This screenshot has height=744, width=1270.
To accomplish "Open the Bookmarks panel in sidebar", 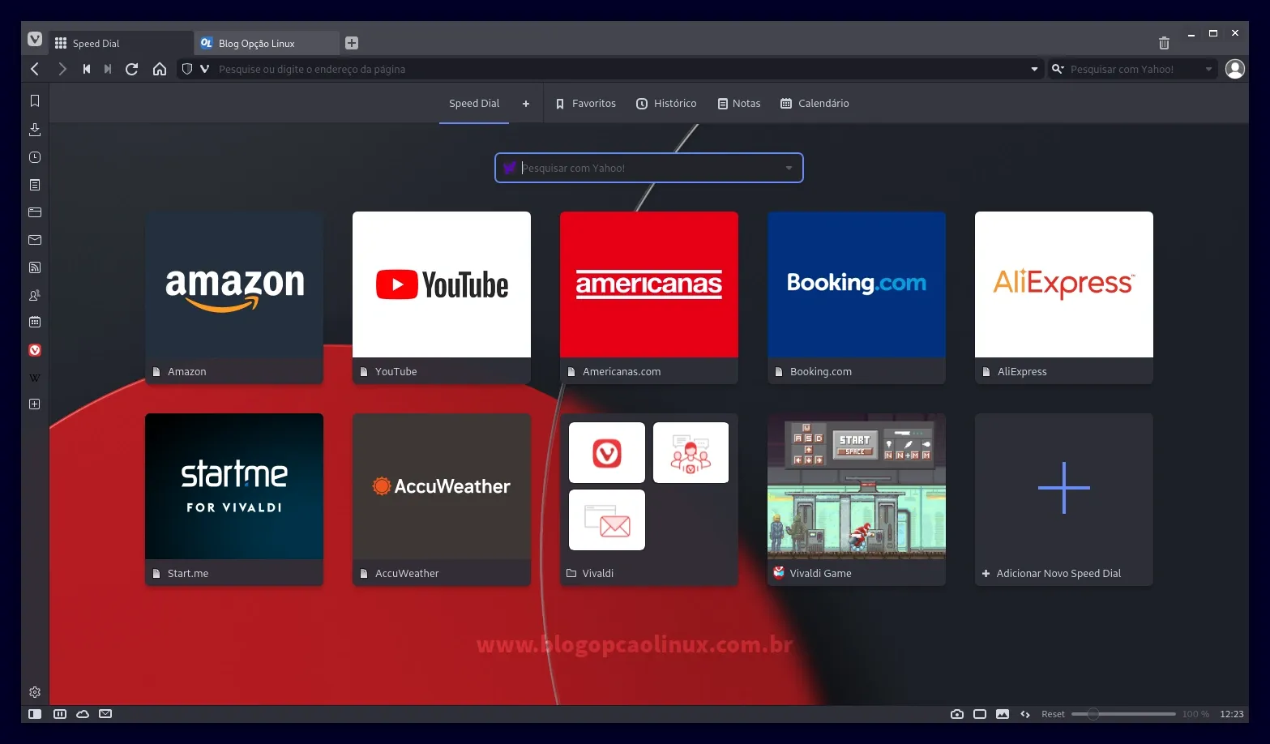I will [x=35, y=100].
